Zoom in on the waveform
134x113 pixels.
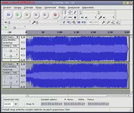click(x=103, y=22)
